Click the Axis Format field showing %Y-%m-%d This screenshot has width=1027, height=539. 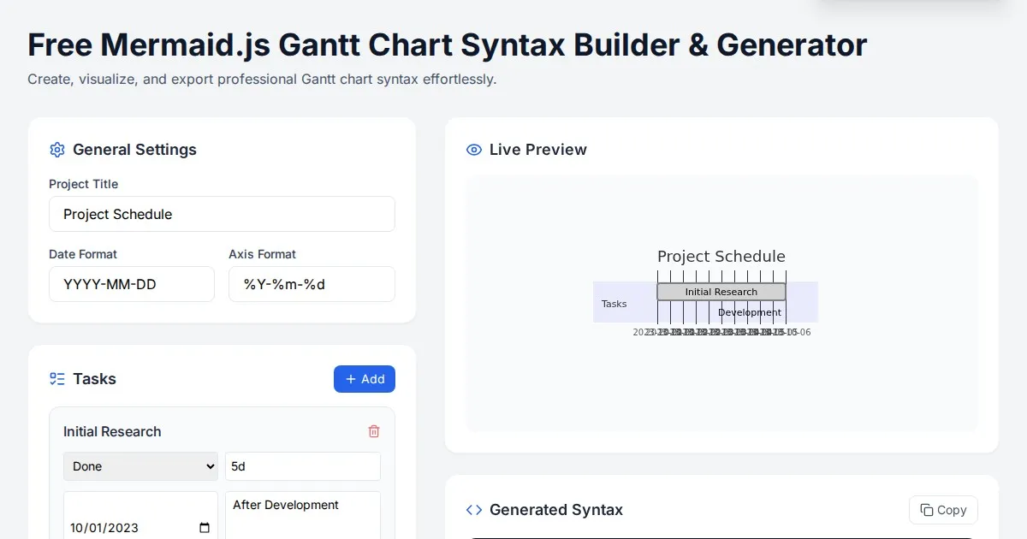[x=312, y=284]
